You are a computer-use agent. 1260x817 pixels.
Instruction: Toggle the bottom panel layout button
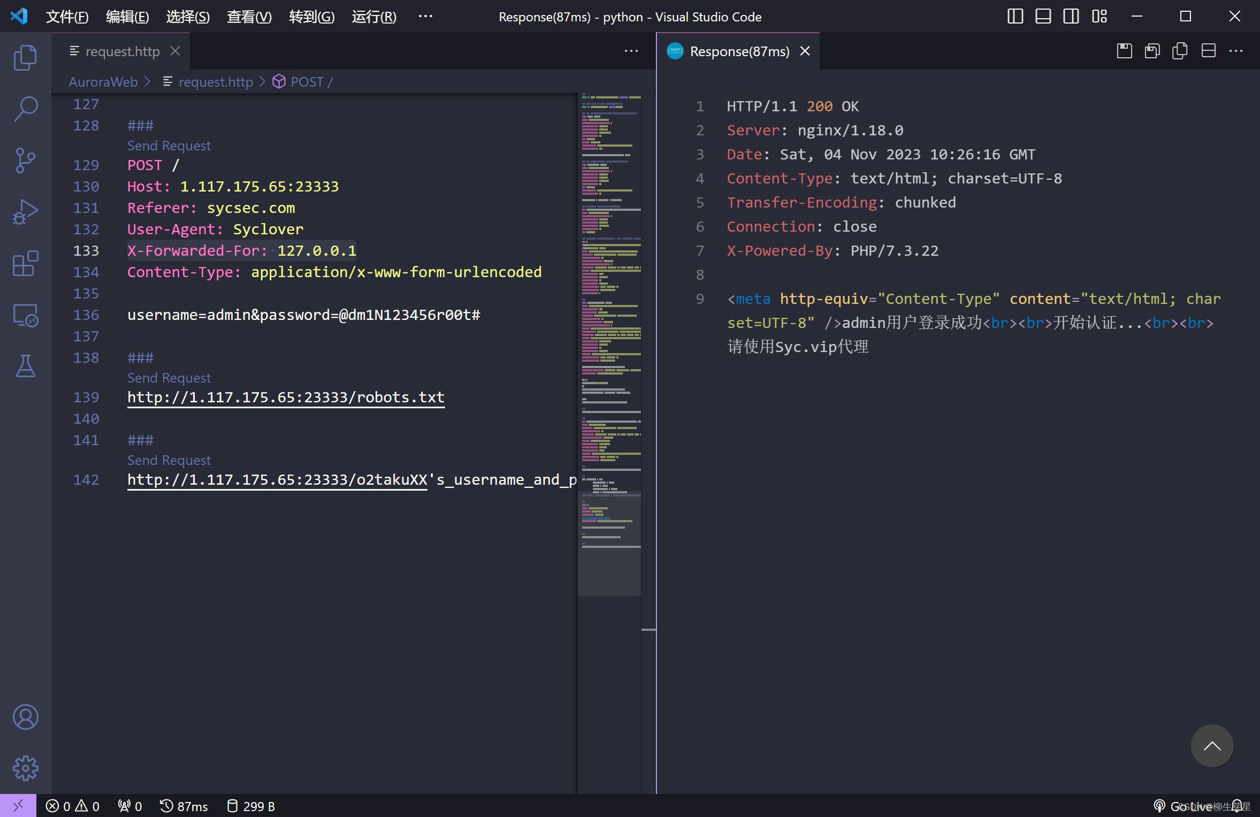pyautogui.click(x=1043, y=17)
